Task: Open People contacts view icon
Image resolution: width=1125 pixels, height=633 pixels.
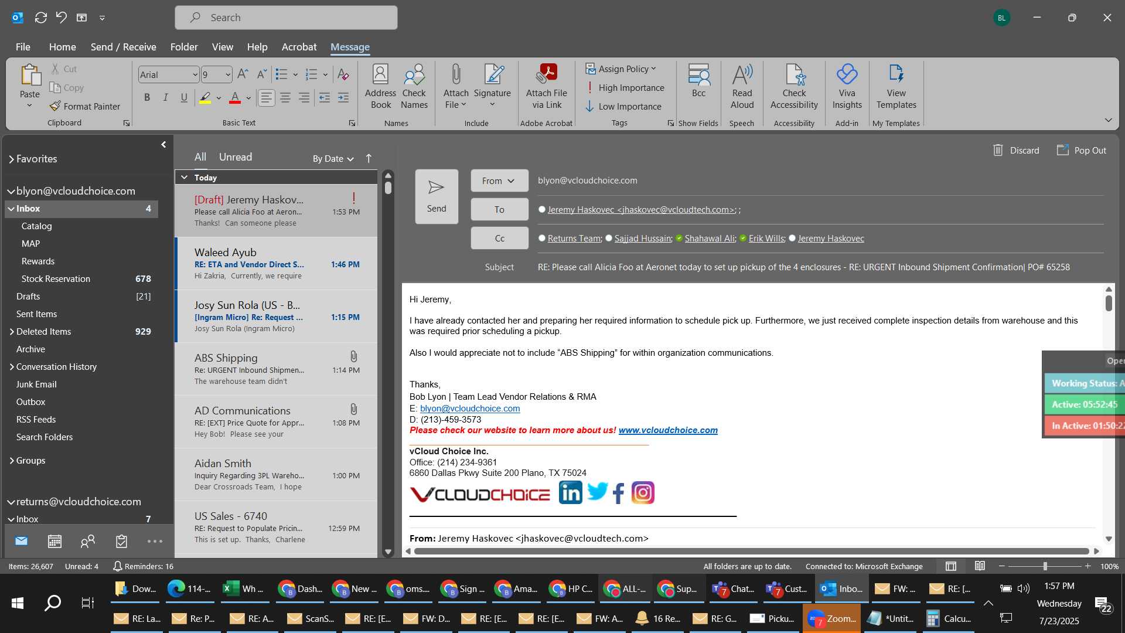Action: coord(88,542)
